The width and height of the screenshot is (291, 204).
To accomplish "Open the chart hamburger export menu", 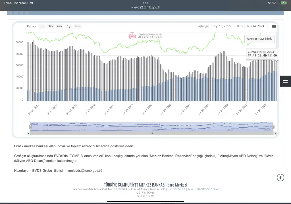I will [x=274, y=26].
